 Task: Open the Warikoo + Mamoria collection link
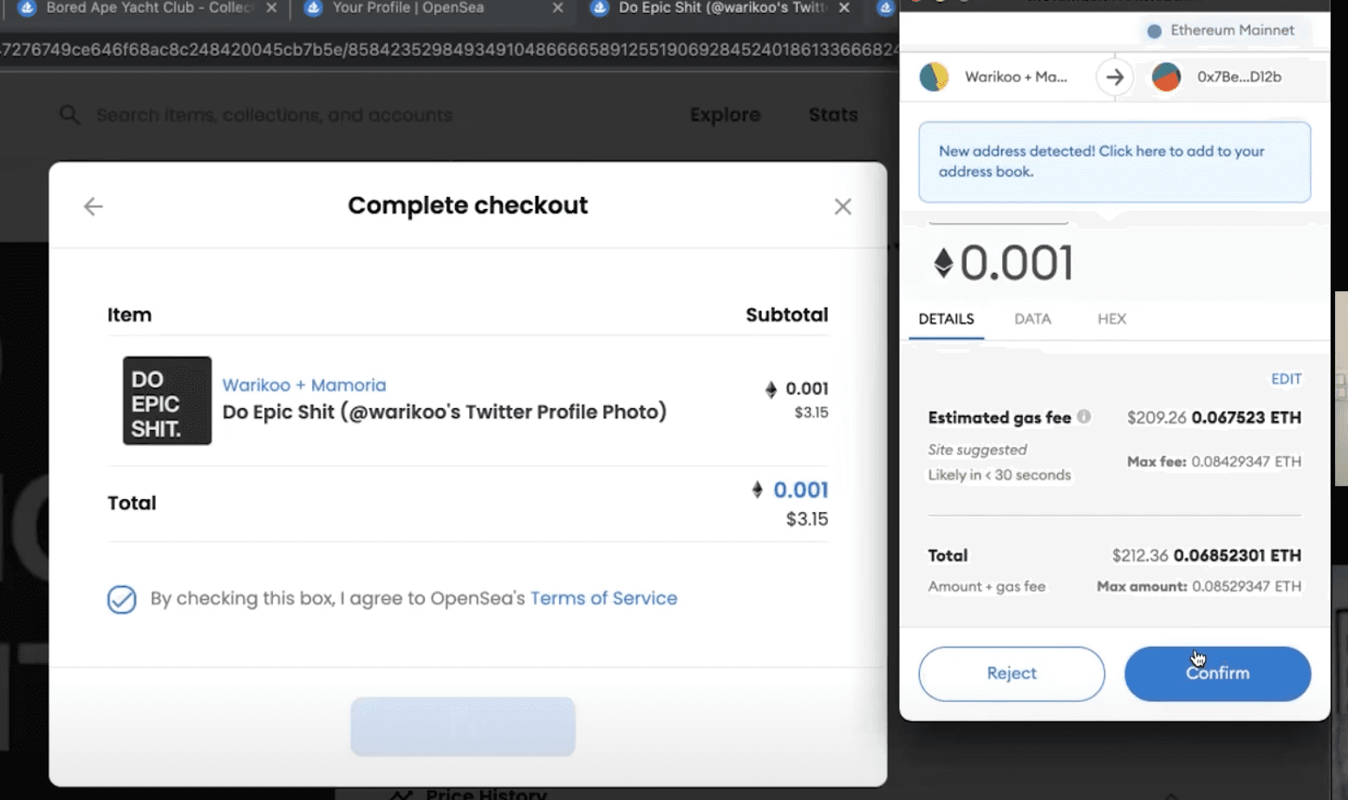304,385
